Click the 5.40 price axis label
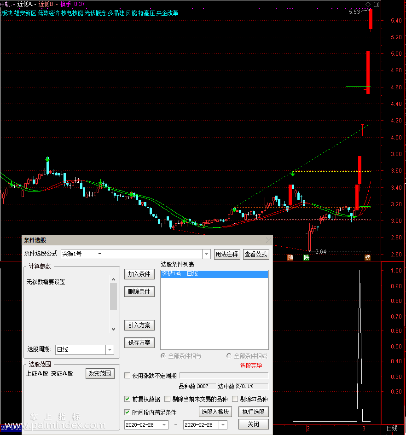The image size is (406, 435). coord(396,21)
